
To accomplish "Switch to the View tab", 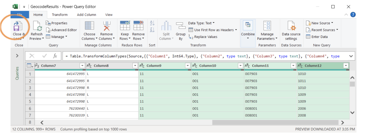I will coord(109,15).
